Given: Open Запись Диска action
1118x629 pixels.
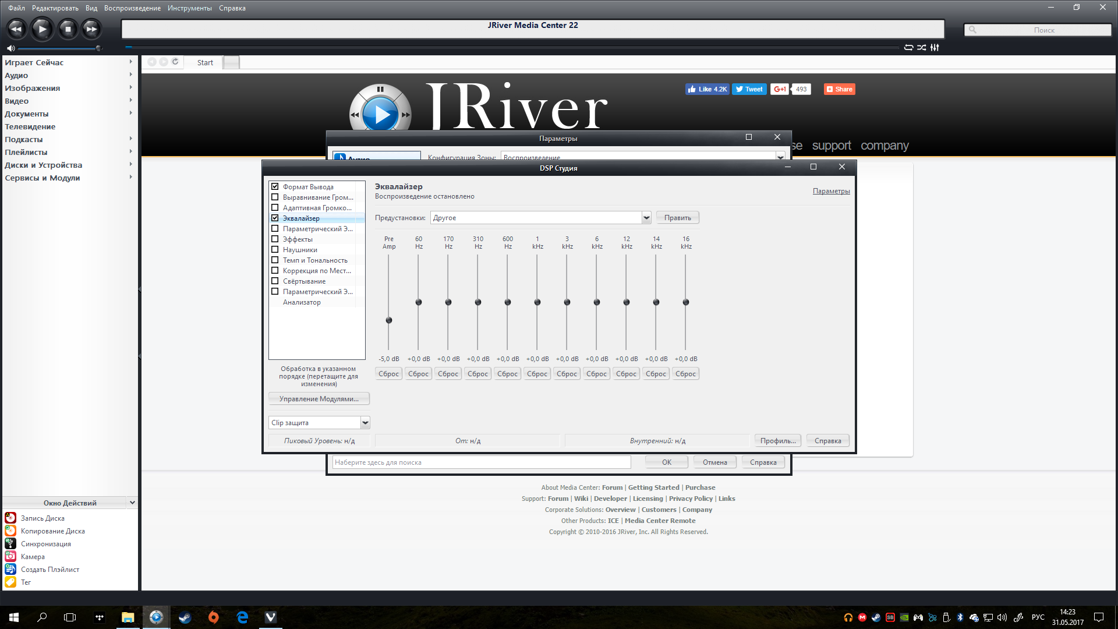Looking at the screenshot, I should tap(43, 518).
